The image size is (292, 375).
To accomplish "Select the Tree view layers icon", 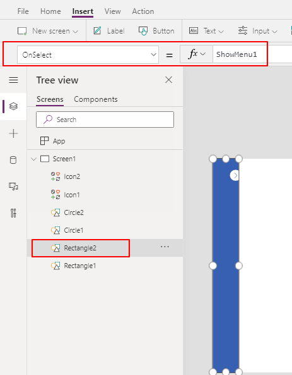I will coord(13,106).
